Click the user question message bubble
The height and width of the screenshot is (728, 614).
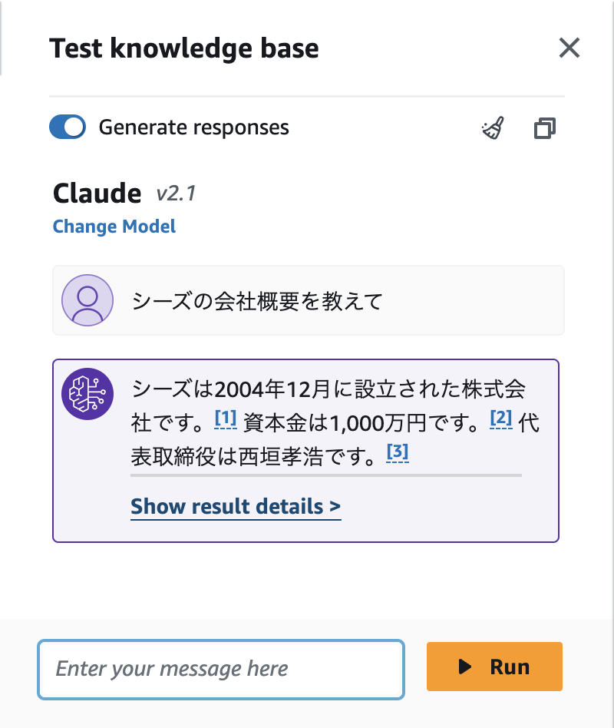pyautogui.click(x=309, y=300)
